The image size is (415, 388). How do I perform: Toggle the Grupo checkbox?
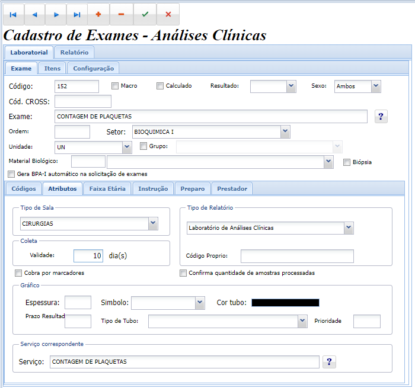pos(143,146)
